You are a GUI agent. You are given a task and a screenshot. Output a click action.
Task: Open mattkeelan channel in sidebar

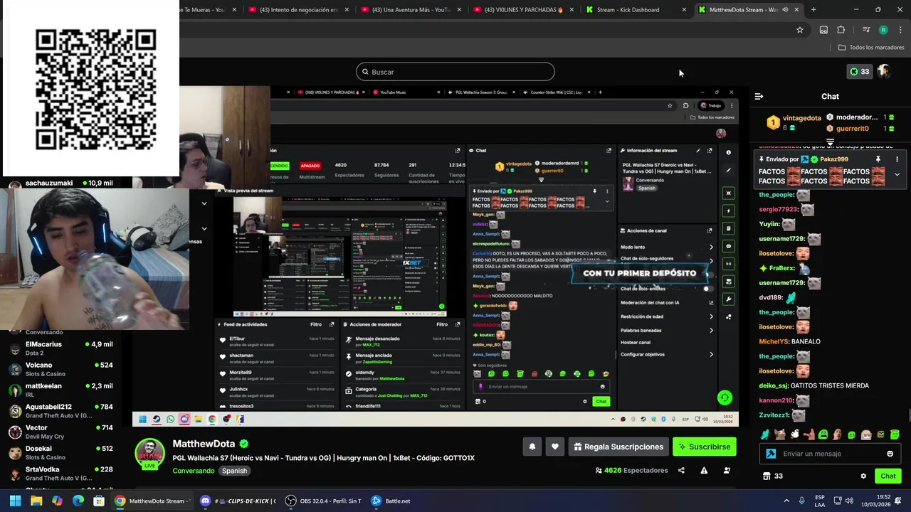[60, 390]
